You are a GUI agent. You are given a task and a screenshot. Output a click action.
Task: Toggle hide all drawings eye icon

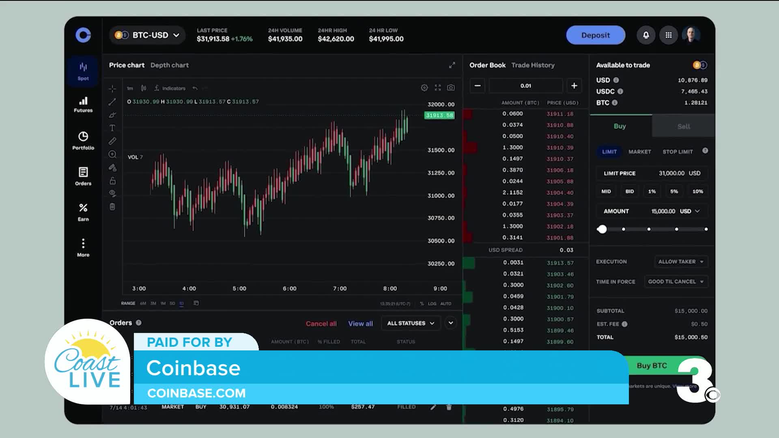click(112, 193)
